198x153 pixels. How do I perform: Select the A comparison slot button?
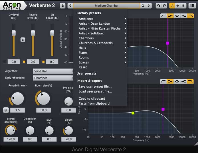(x=172, y=6)
